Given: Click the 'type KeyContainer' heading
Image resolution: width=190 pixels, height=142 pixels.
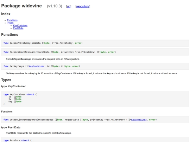Looking at the screenshot, I should (x=13, y=86).
